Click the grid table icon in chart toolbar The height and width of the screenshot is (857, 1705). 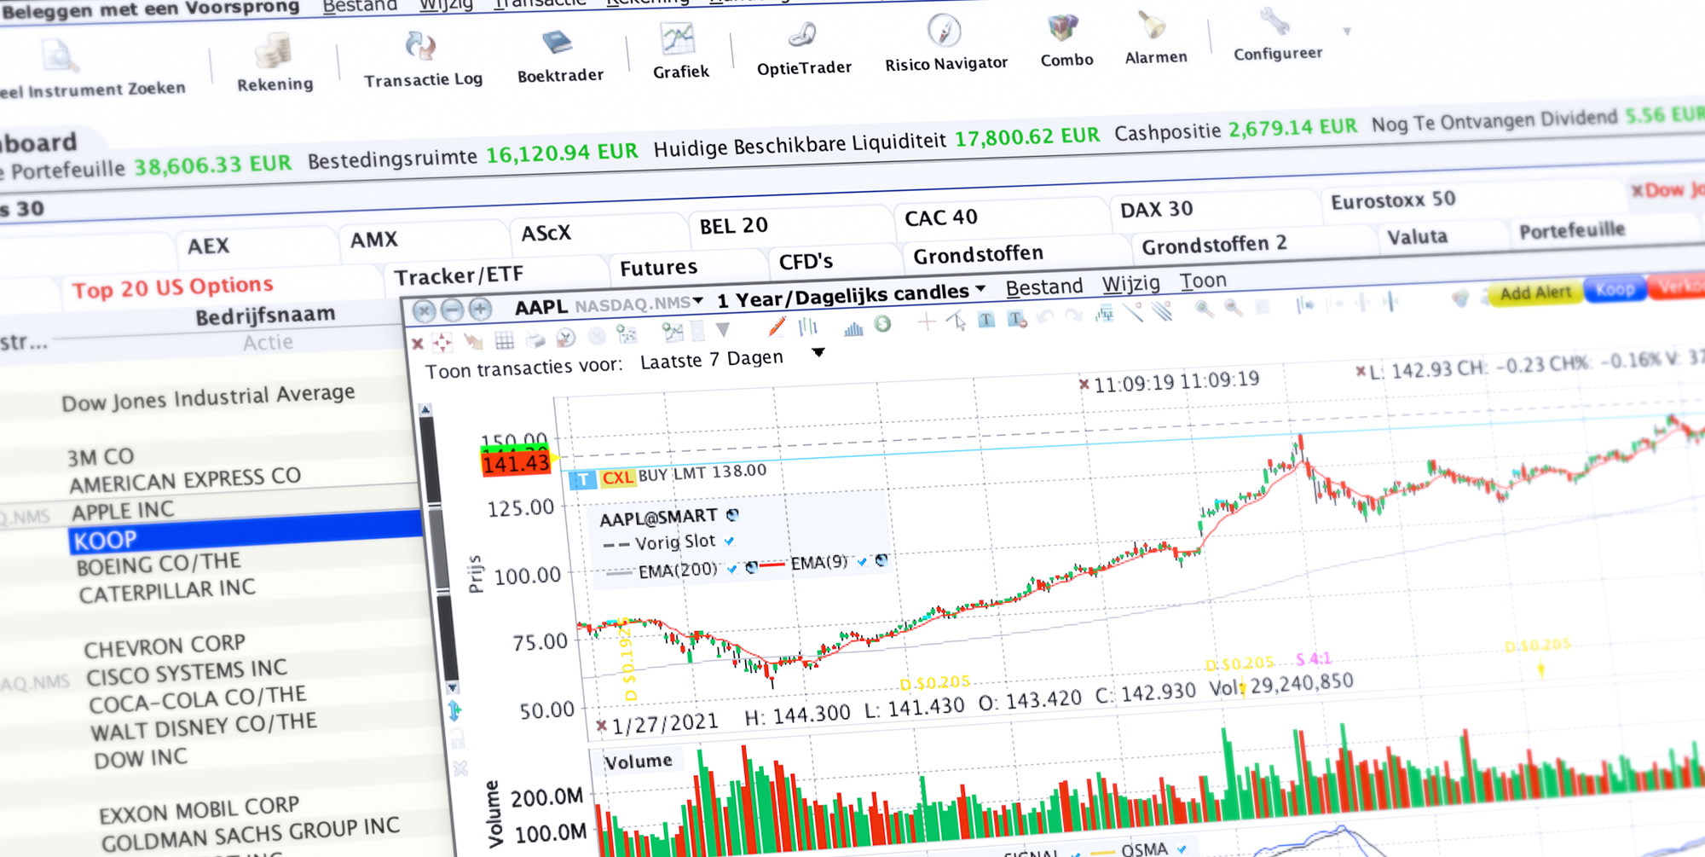point(505,340)
